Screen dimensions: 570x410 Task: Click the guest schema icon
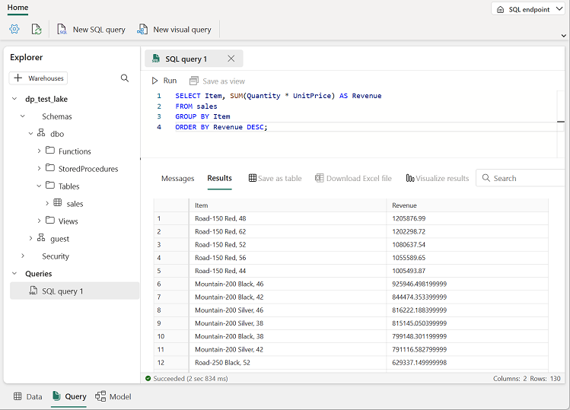(x=41, y=238)
